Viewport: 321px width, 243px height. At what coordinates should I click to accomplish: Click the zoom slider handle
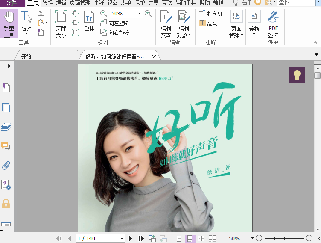point(274,238)
